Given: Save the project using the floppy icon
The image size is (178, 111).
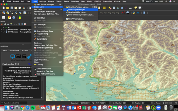Looking at the screenshot, I should [x=12, y=8].
